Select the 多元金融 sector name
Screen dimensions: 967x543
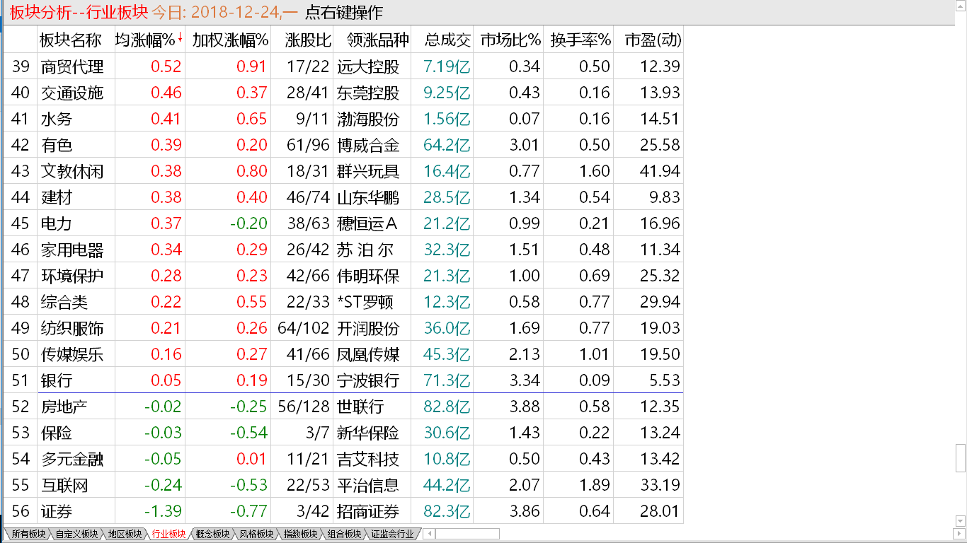coord(72,459)
